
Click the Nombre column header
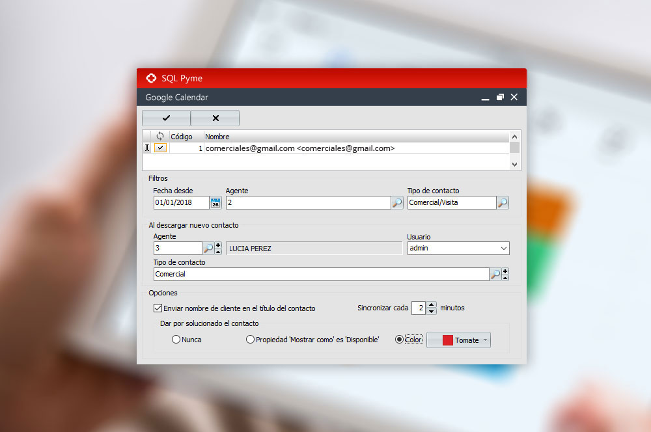click(217, 137)
